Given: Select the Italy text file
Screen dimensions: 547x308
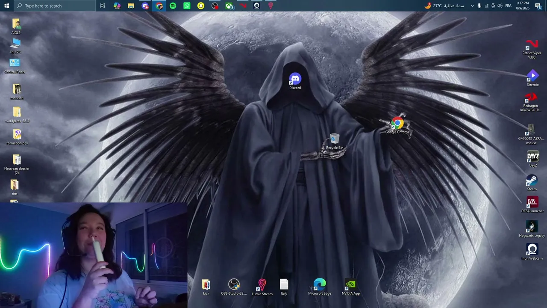Looking at the screenshot, I should point(284,287).
